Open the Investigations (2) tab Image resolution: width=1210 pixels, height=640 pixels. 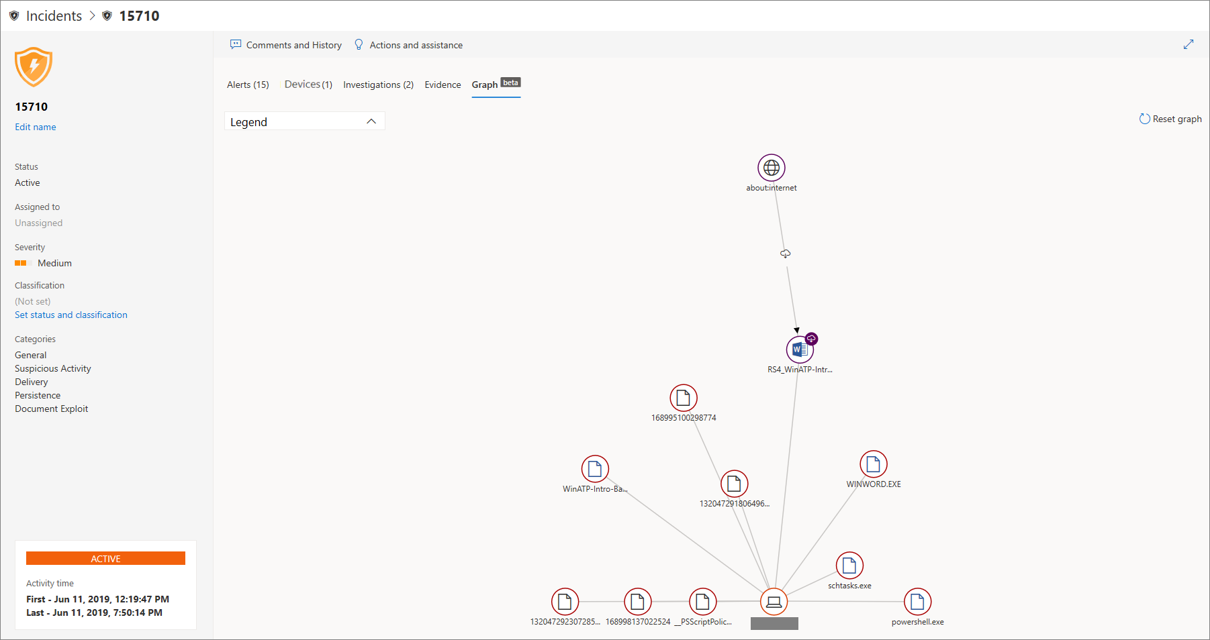(x=378, y=85)
